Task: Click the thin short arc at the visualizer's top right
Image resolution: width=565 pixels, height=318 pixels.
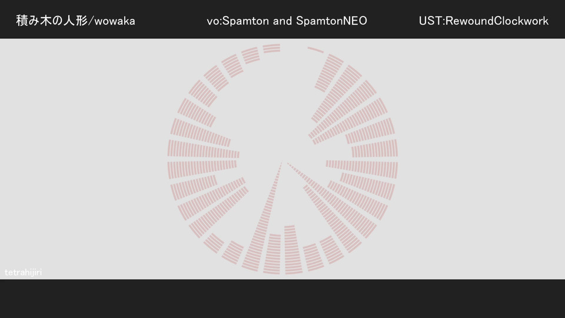Action: click(x=315, y=49)
